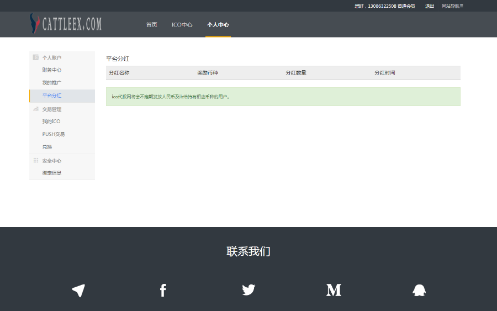Click the 平台分红 page heading
This screenshot has height=311, width=497.
118,59
